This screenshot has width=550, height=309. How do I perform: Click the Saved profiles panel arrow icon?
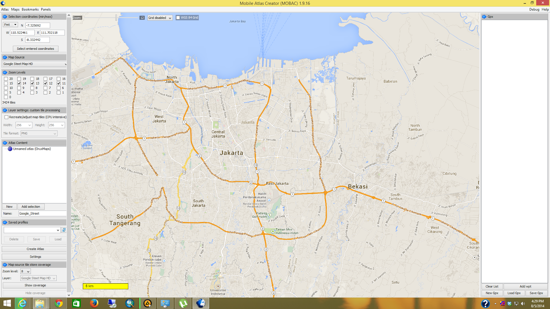4,222
